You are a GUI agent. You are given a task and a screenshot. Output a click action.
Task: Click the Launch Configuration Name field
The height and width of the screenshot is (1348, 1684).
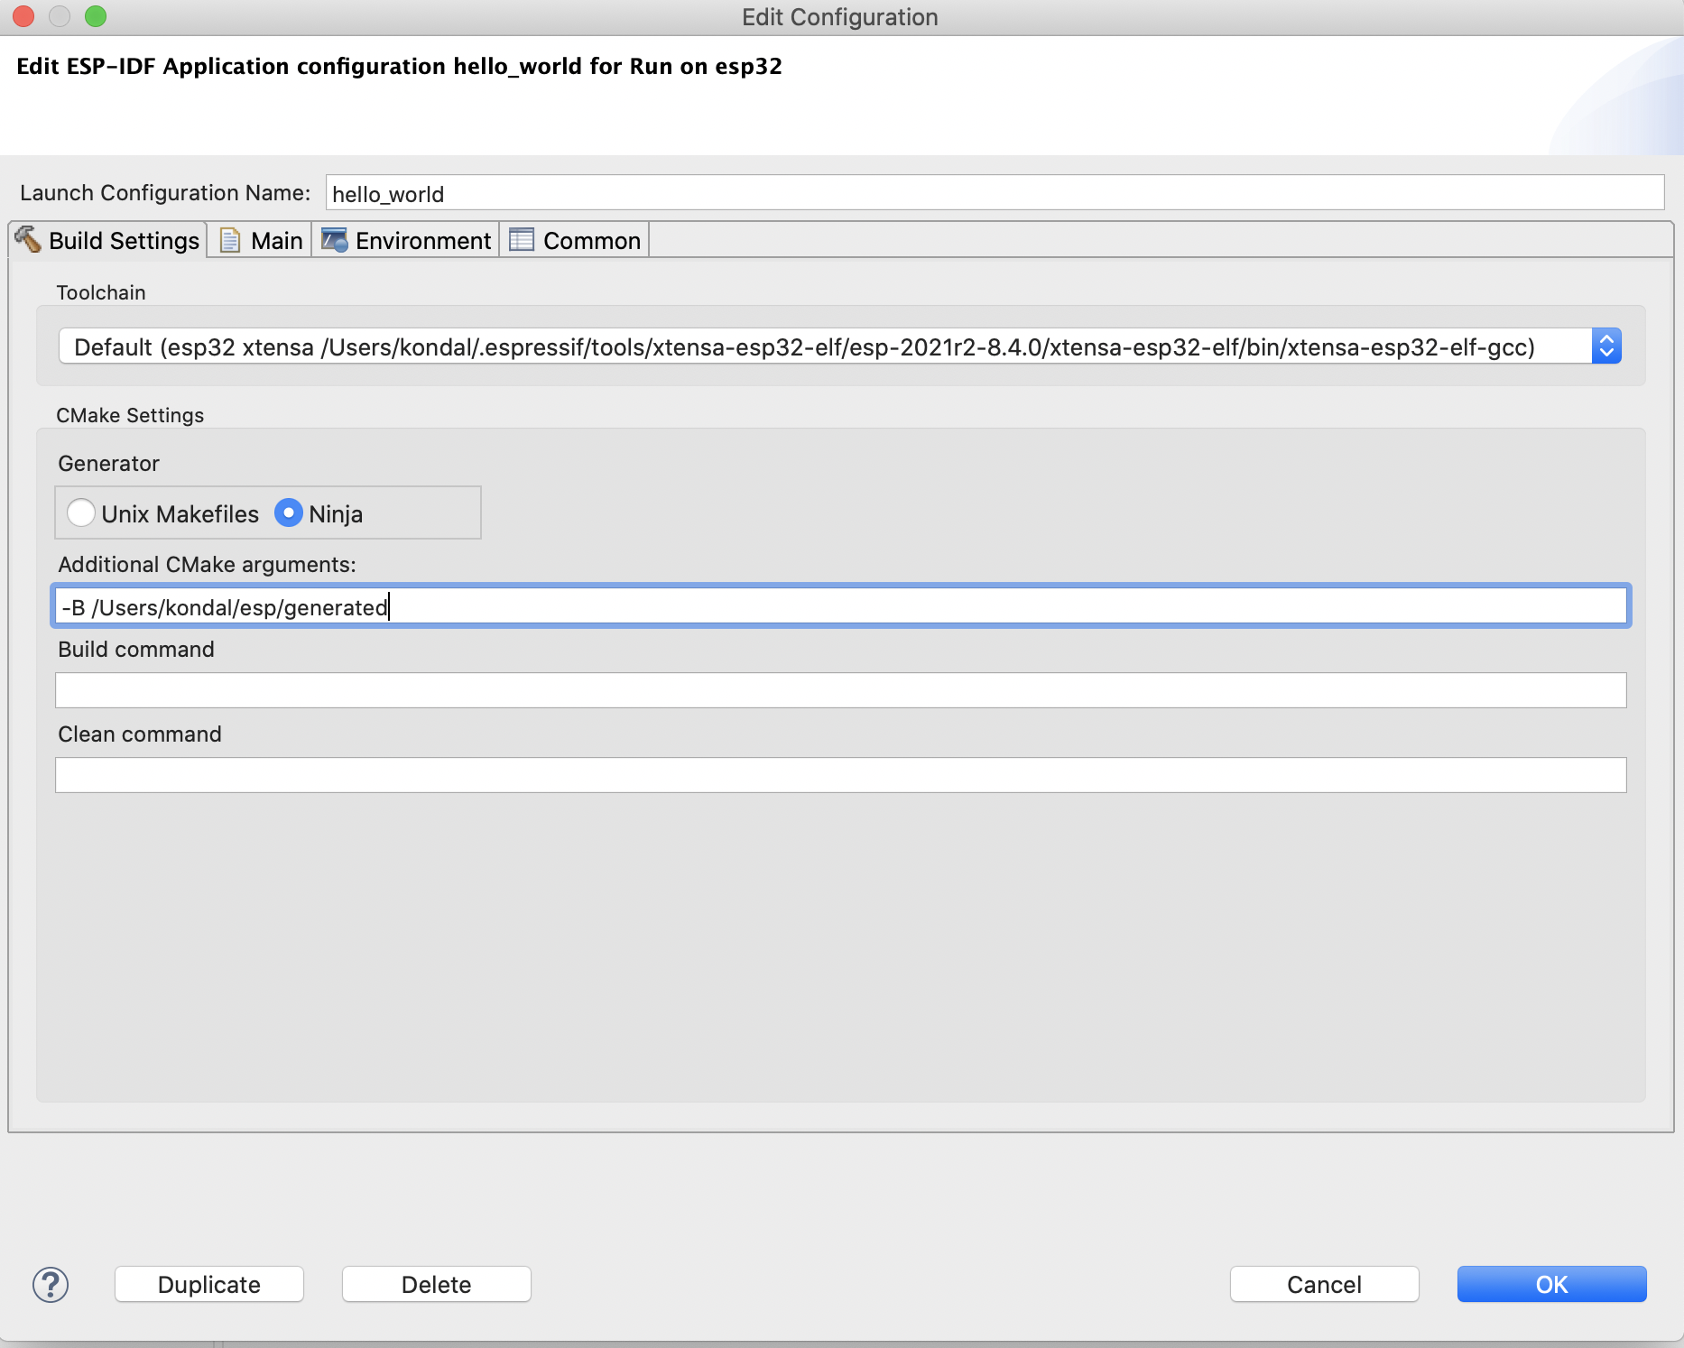995,193
